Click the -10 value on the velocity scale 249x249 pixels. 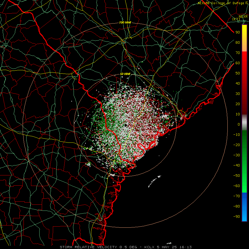(237, 135)
